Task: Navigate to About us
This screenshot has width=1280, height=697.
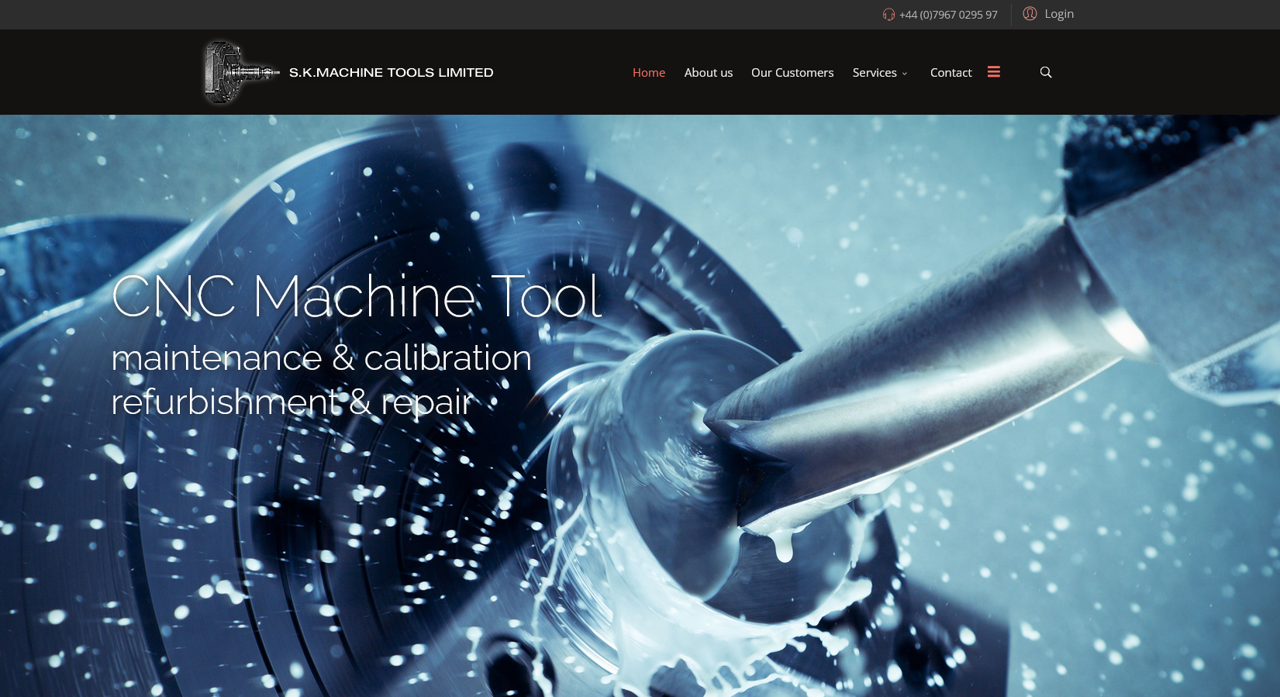Action: coord(708,72)
